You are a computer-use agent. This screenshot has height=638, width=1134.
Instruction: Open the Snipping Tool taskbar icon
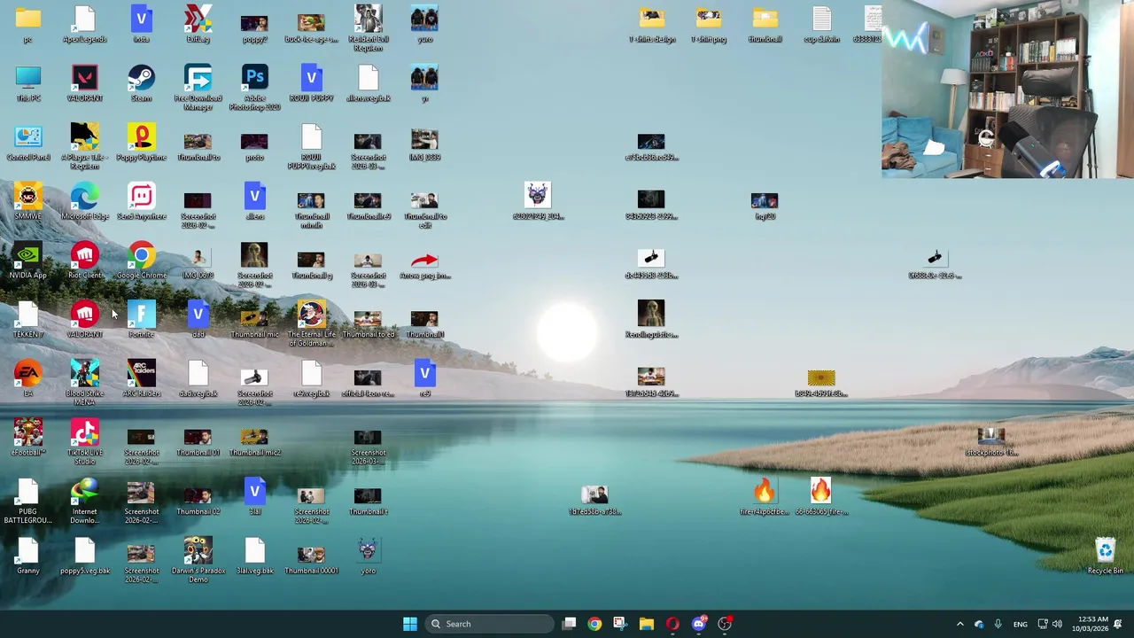coord(619,624)
